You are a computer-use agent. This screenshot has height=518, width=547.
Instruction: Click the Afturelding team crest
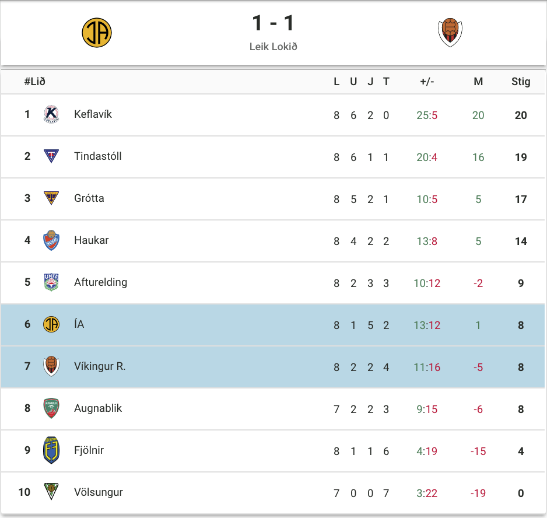coord(51,282)
